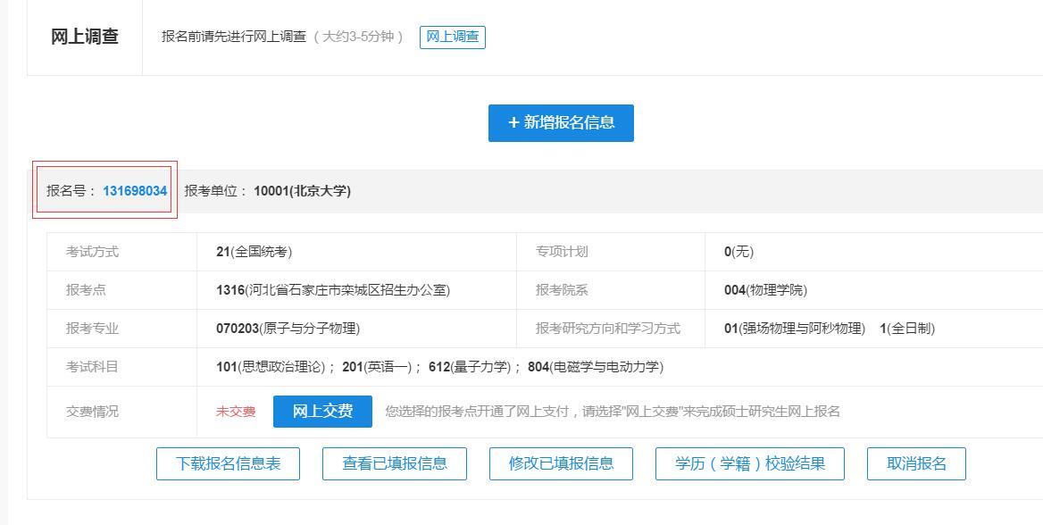
Task: Open the 网上调查 online survey page
Action: (452, 37)
